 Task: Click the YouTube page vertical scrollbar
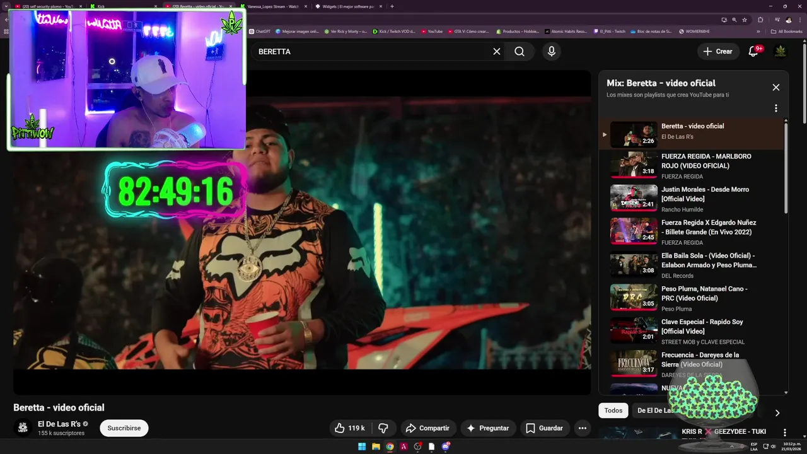click(804, 82)
